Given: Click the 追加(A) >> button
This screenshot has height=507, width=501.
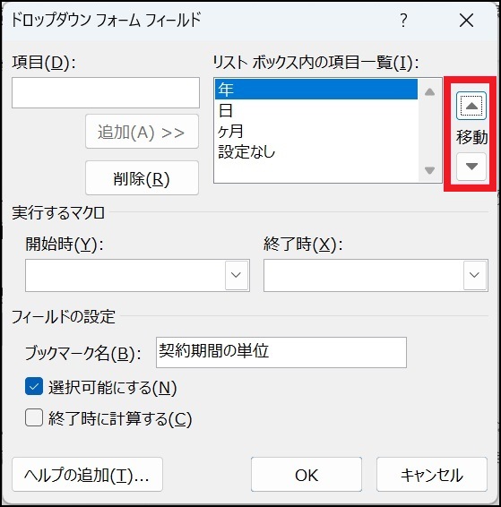Looking at the screenshot, I should click(142, 132).
